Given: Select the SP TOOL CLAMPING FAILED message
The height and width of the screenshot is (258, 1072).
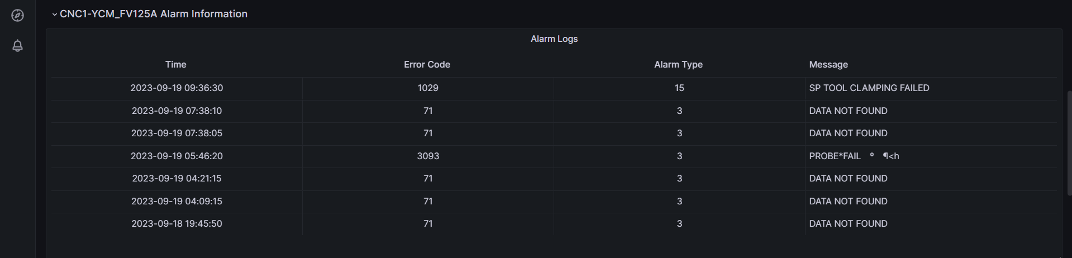Looking at the screenshot, I should [x=869, y=88].
